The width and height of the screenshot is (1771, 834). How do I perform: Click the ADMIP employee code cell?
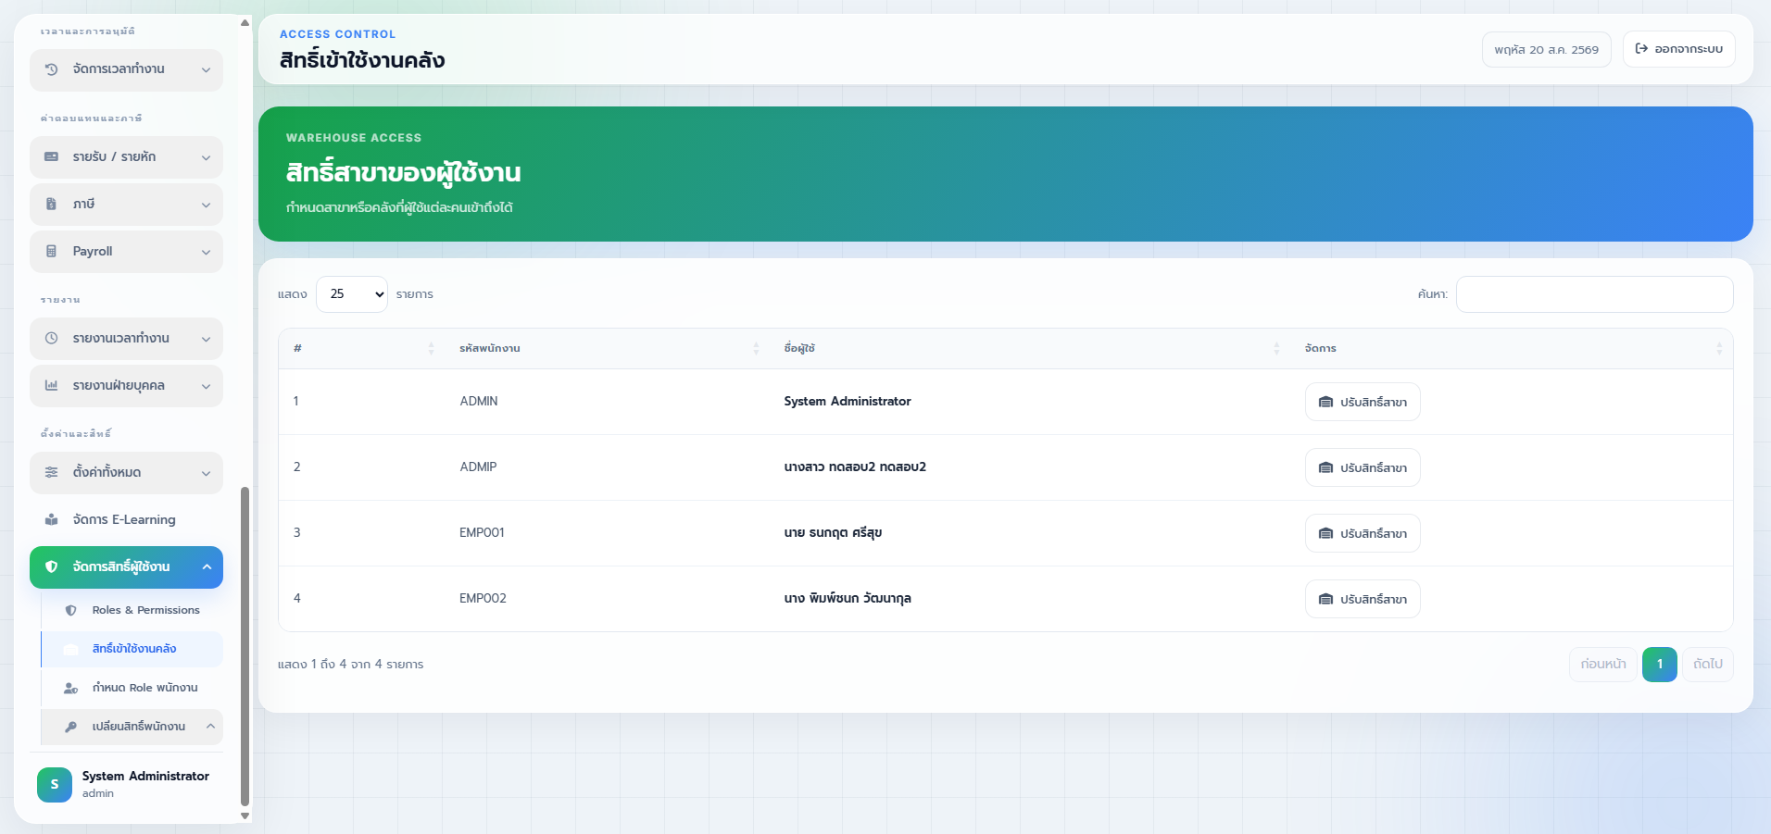coord(478,467)
